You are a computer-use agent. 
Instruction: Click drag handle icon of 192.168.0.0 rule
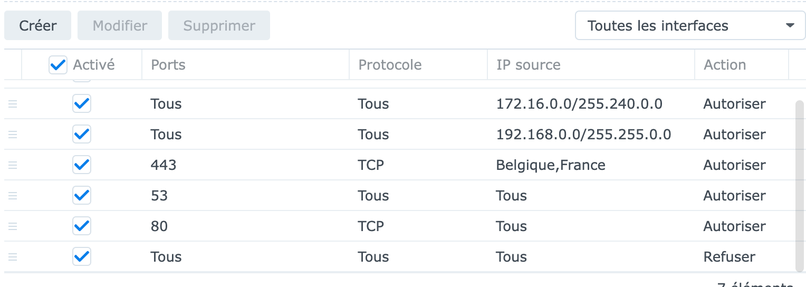13,135
